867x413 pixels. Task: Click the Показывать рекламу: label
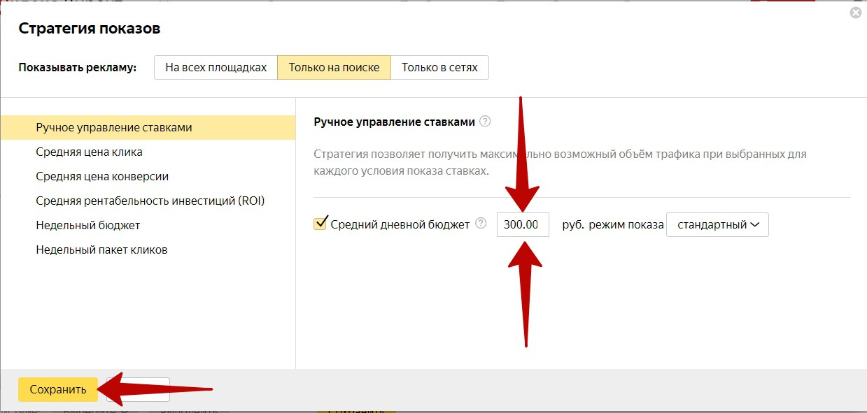pos(77,68)
